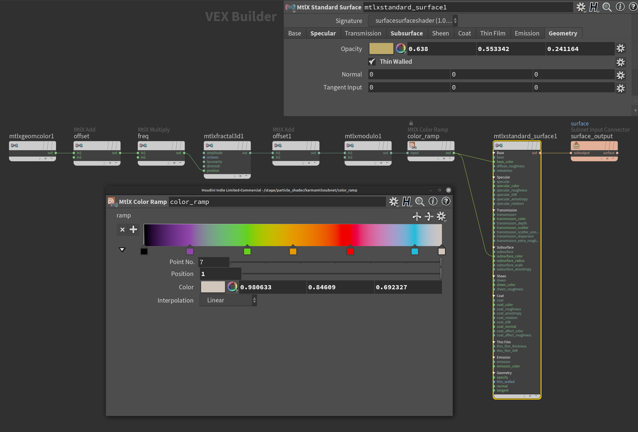Switch to the Emission tab
Image resolution: width=638 pixels, height=432 pixels.
[527, 33]
